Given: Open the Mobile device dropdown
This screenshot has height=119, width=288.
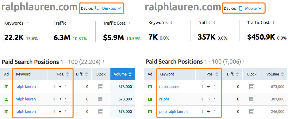Looking at the screenshot, I should [250, 8].
